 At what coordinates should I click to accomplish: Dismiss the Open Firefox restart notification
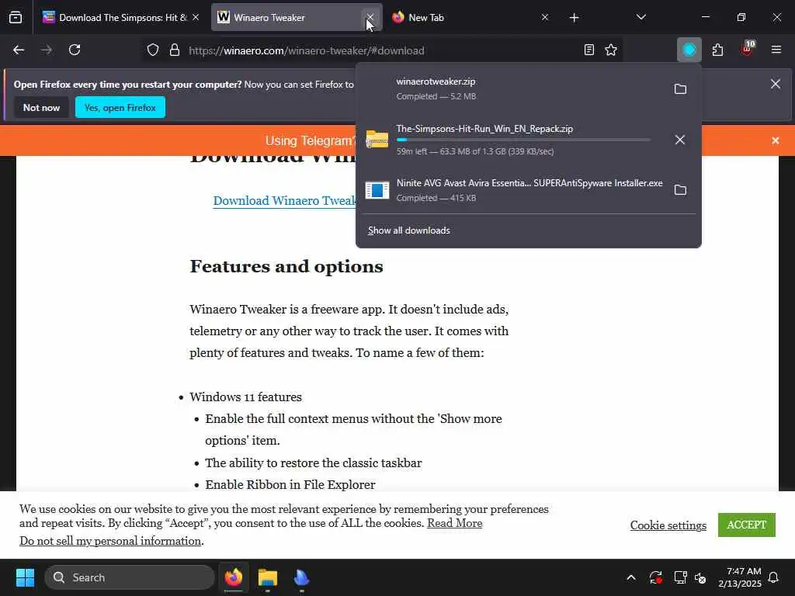click(x=776, y=84)
